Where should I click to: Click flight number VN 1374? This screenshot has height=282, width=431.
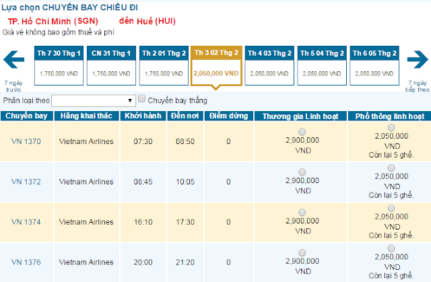tap(26, 221)
